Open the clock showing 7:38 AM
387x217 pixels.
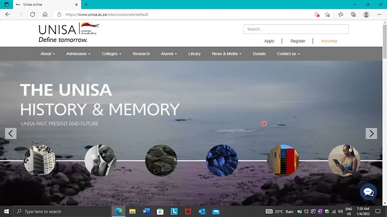(x=363, y=211)
